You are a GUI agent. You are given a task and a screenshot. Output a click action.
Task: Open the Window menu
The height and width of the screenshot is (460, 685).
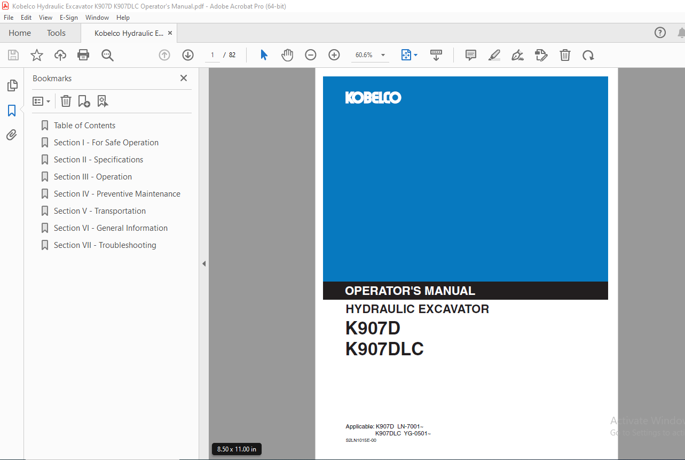click(97, 18)
